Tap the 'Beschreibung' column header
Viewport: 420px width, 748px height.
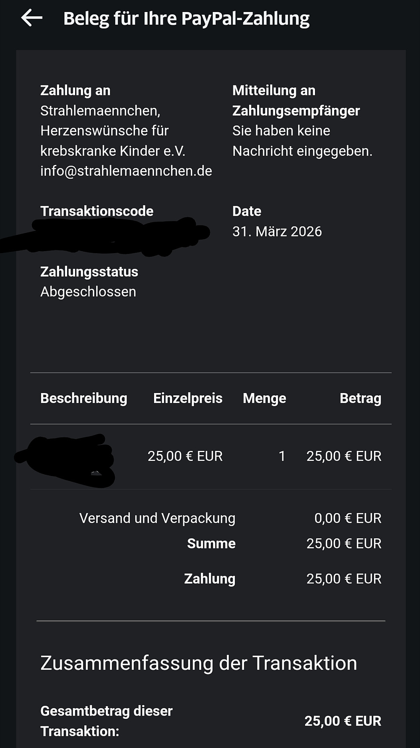coord(83,398)
